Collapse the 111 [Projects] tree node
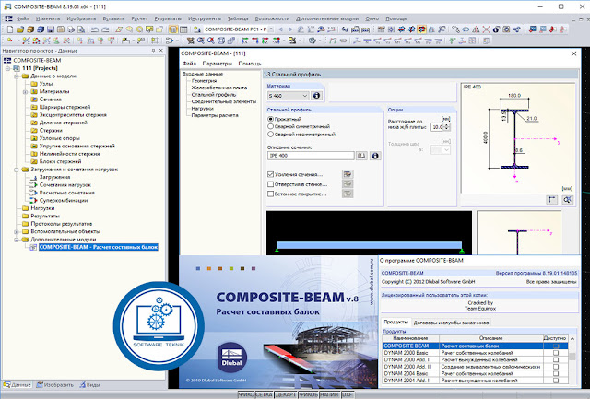 [x=7, y=68]
